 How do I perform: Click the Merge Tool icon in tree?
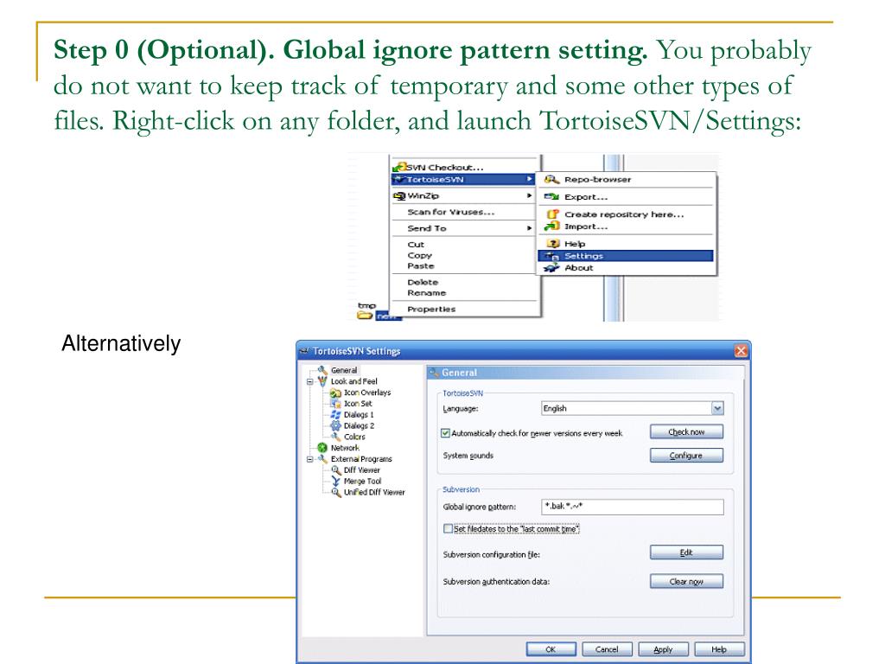(x=336, y=481)
